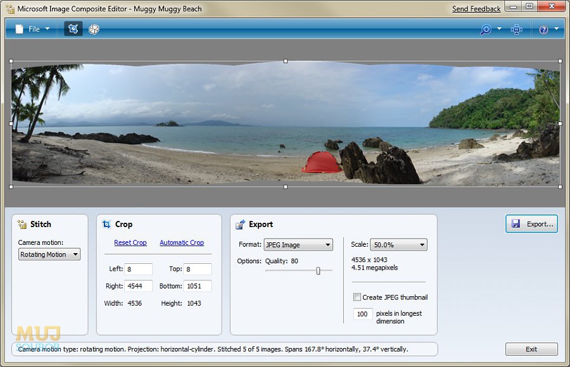Image resolution: width=570 pixels, height=367 pixels.
Task: Click the zoom magnifier icon
Action: 486,30
